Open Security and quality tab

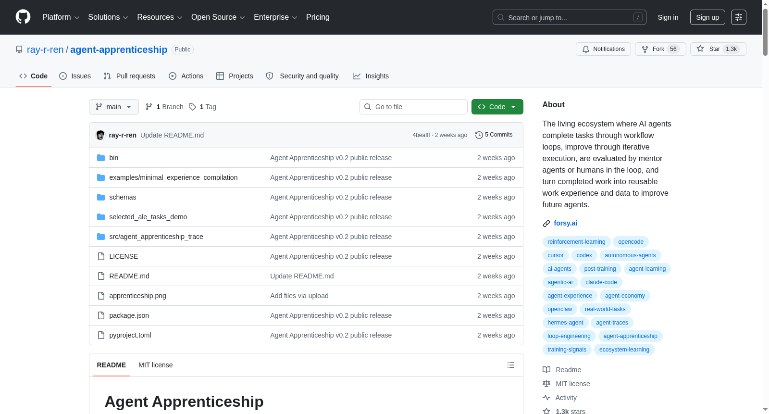click(302, 76)
